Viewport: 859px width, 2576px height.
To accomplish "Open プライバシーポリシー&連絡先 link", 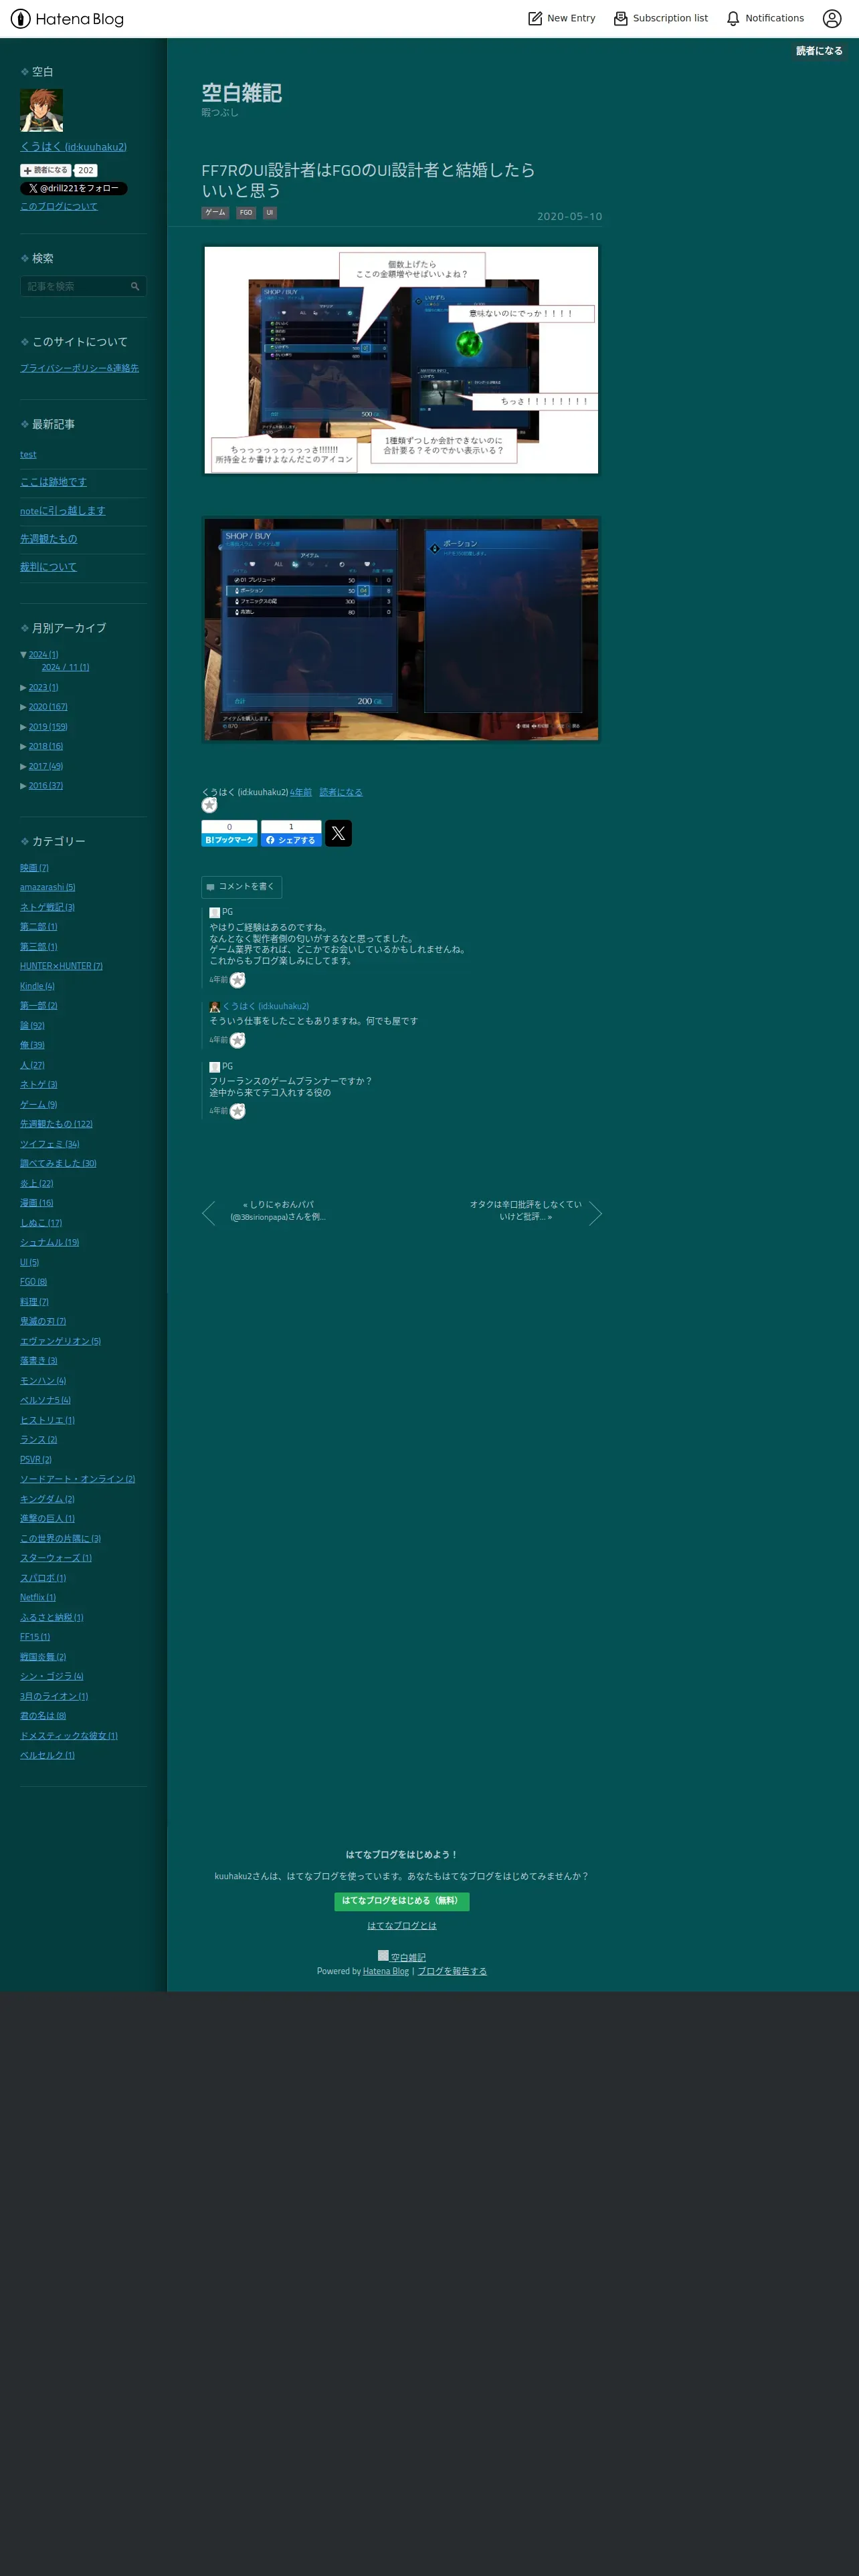I will (x=80, y=368).
